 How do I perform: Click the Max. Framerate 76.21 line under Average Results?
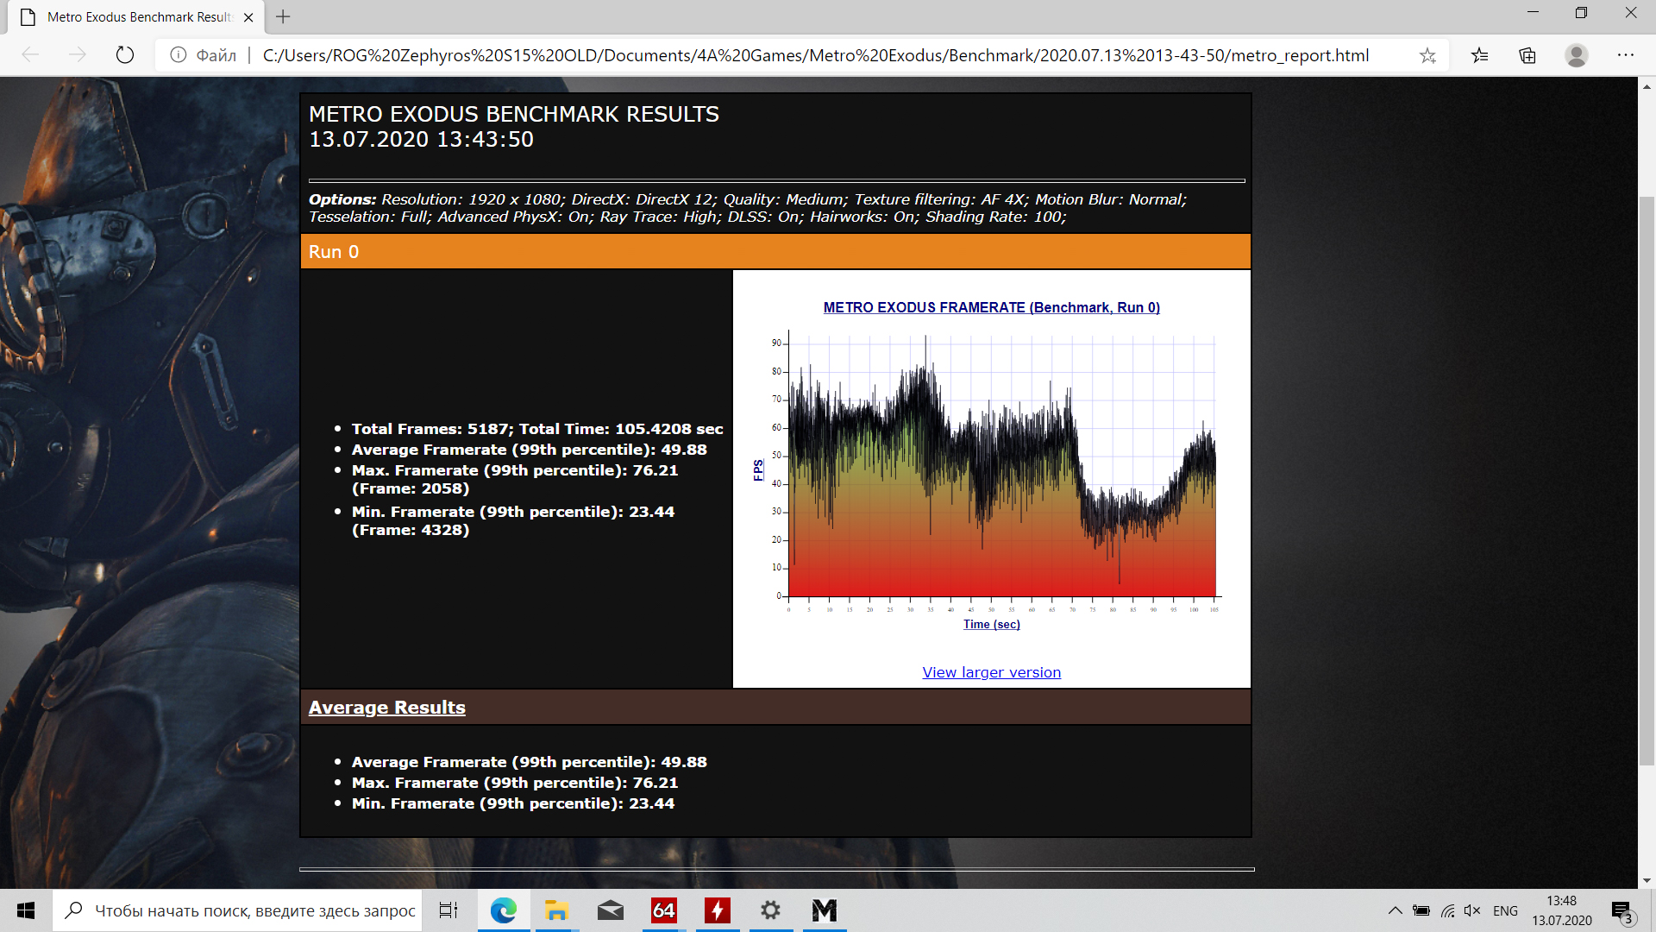pos(515,783)
